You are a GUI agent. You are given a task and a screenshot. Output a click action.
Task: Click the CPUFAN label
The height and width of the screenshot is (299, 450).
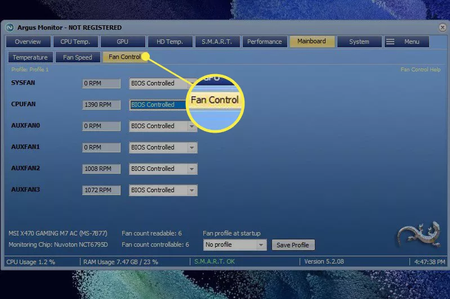tap(23, 104)
